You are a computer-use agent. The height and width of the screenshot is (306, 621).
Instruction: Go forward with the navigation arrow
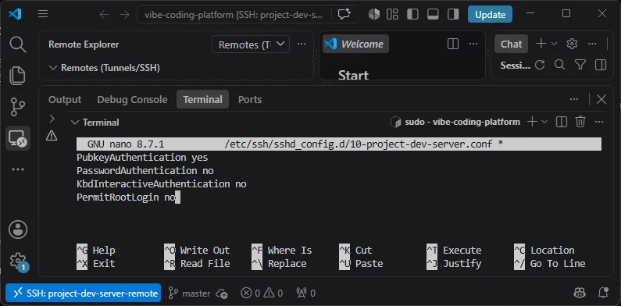click(x=125, y=15)
